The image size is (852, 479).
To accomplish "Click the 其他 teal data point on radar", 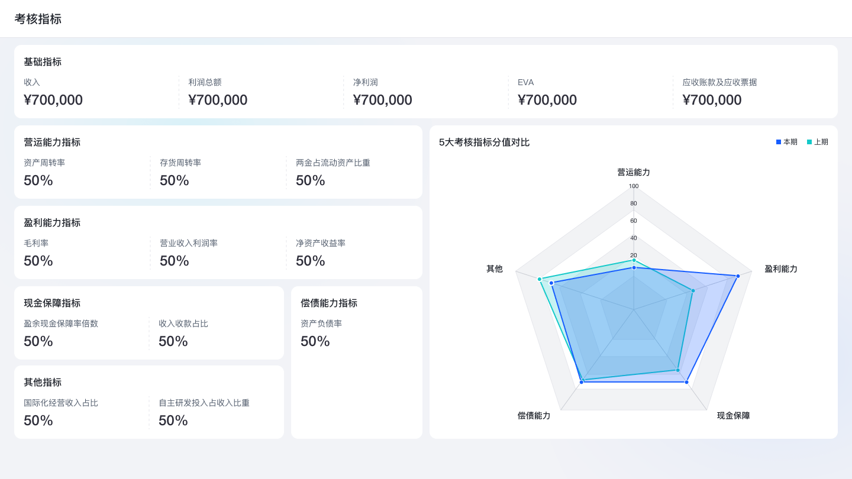I will tap(540, 279).
